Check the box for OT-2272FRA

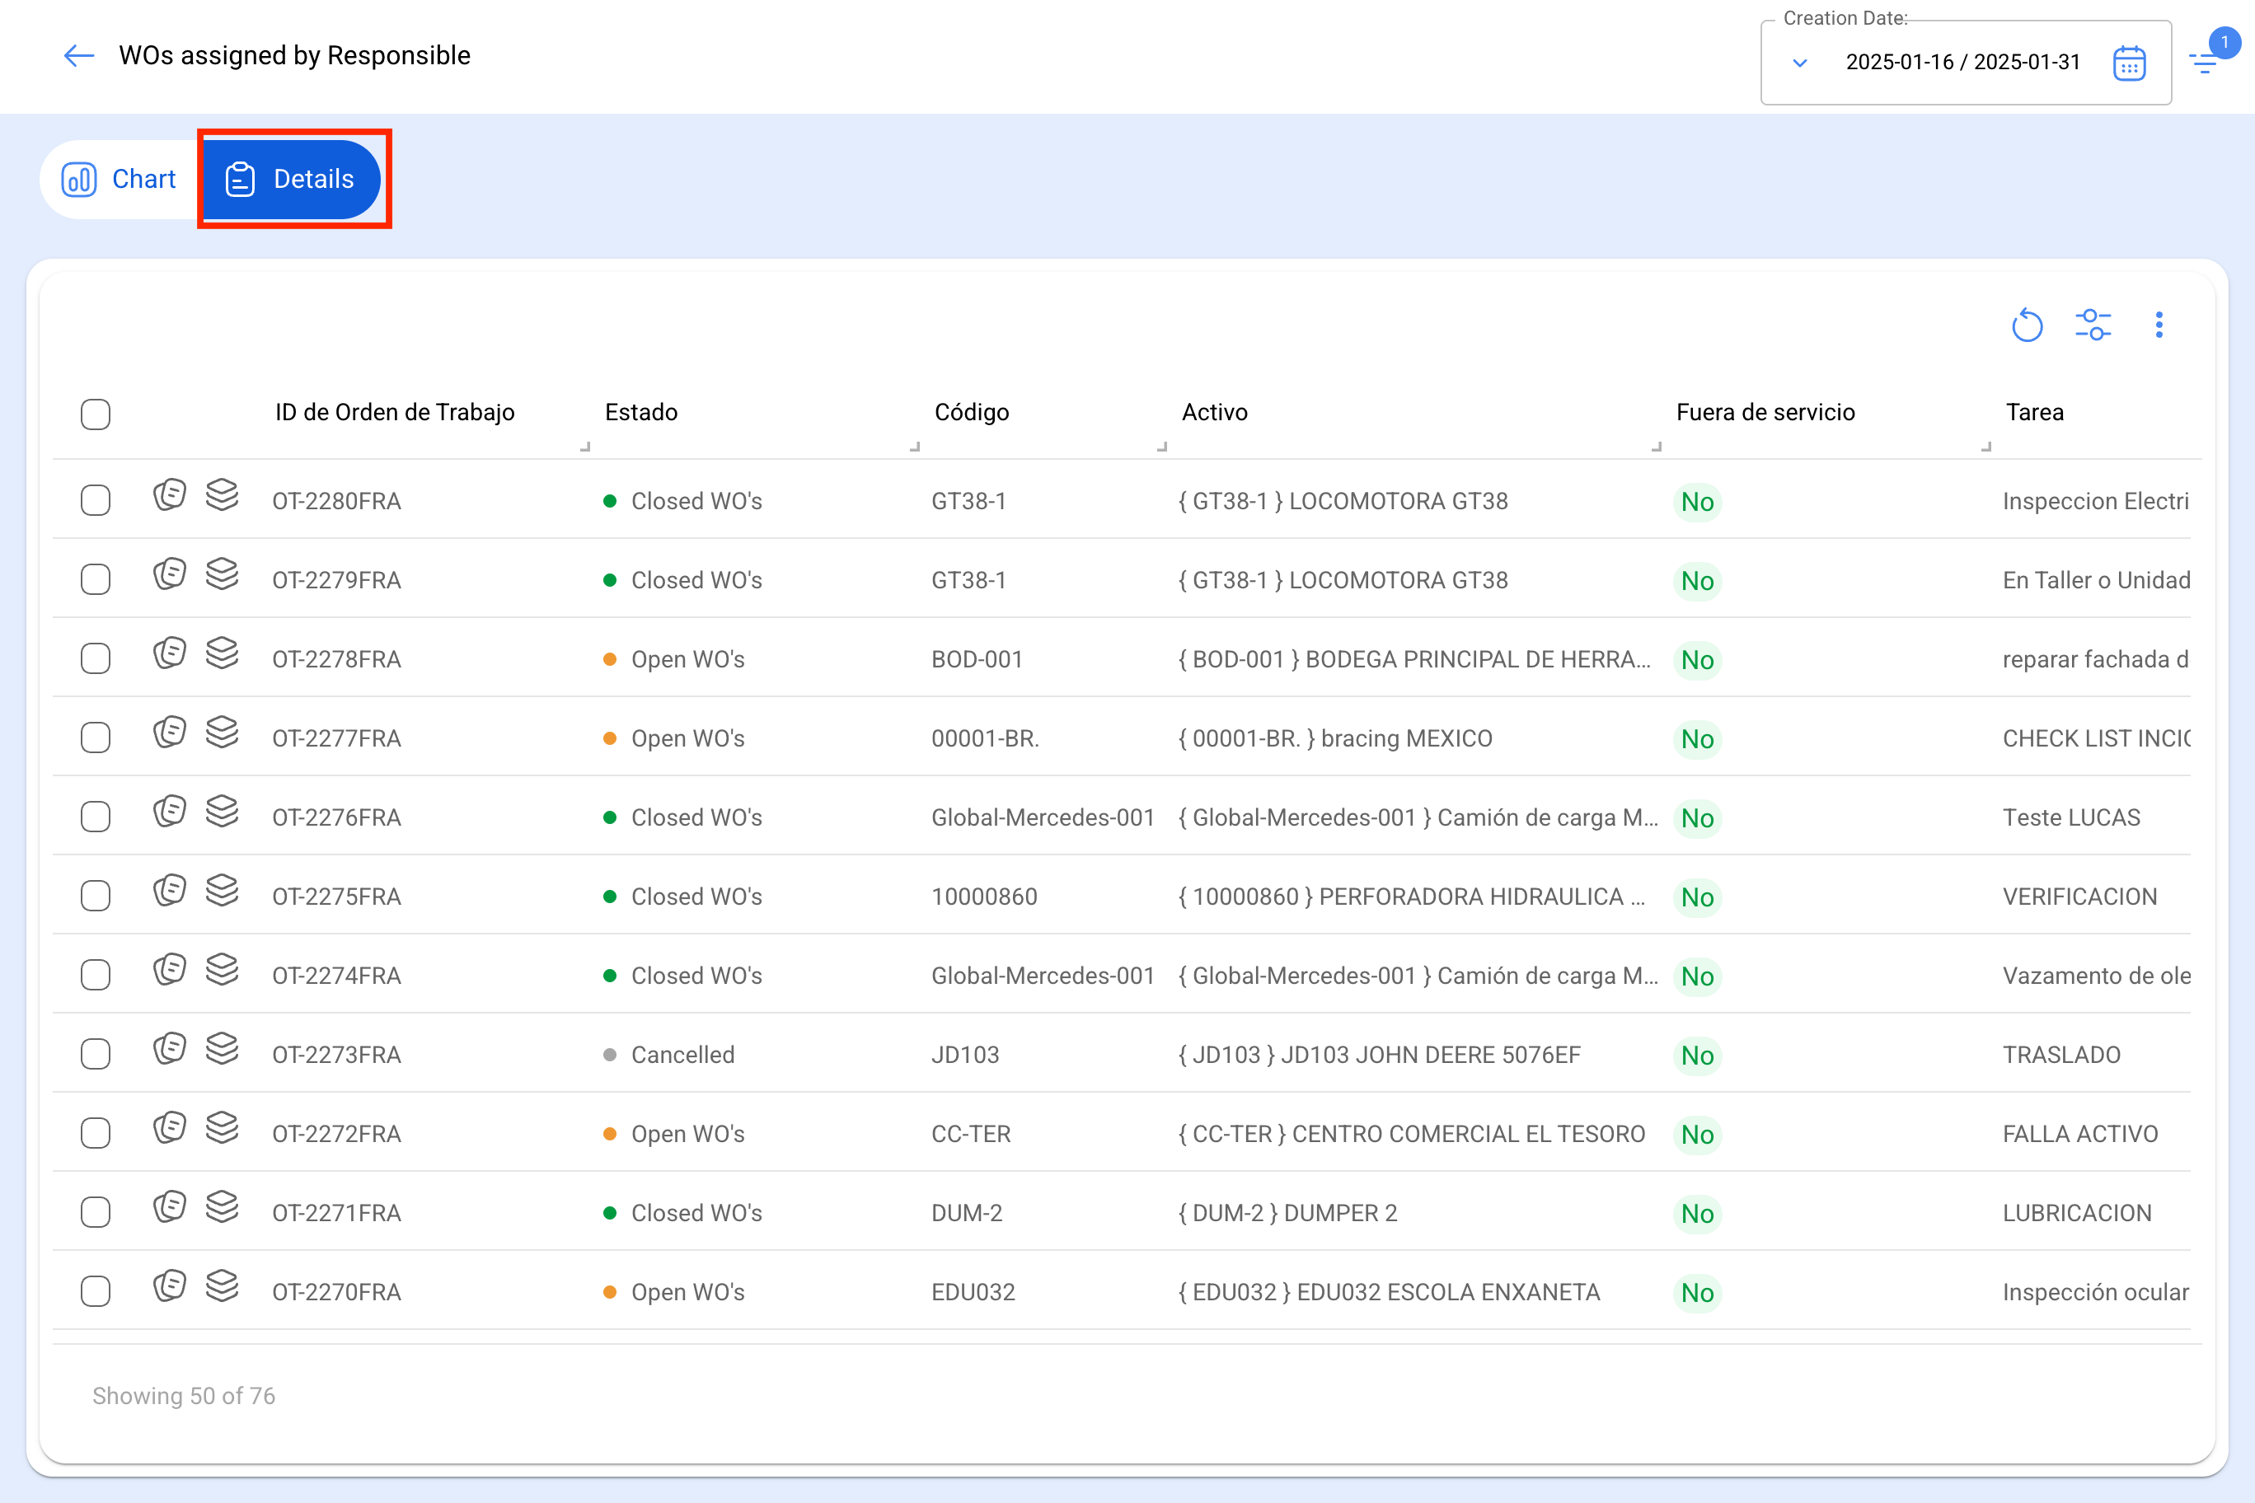(x=96, y=1133)
